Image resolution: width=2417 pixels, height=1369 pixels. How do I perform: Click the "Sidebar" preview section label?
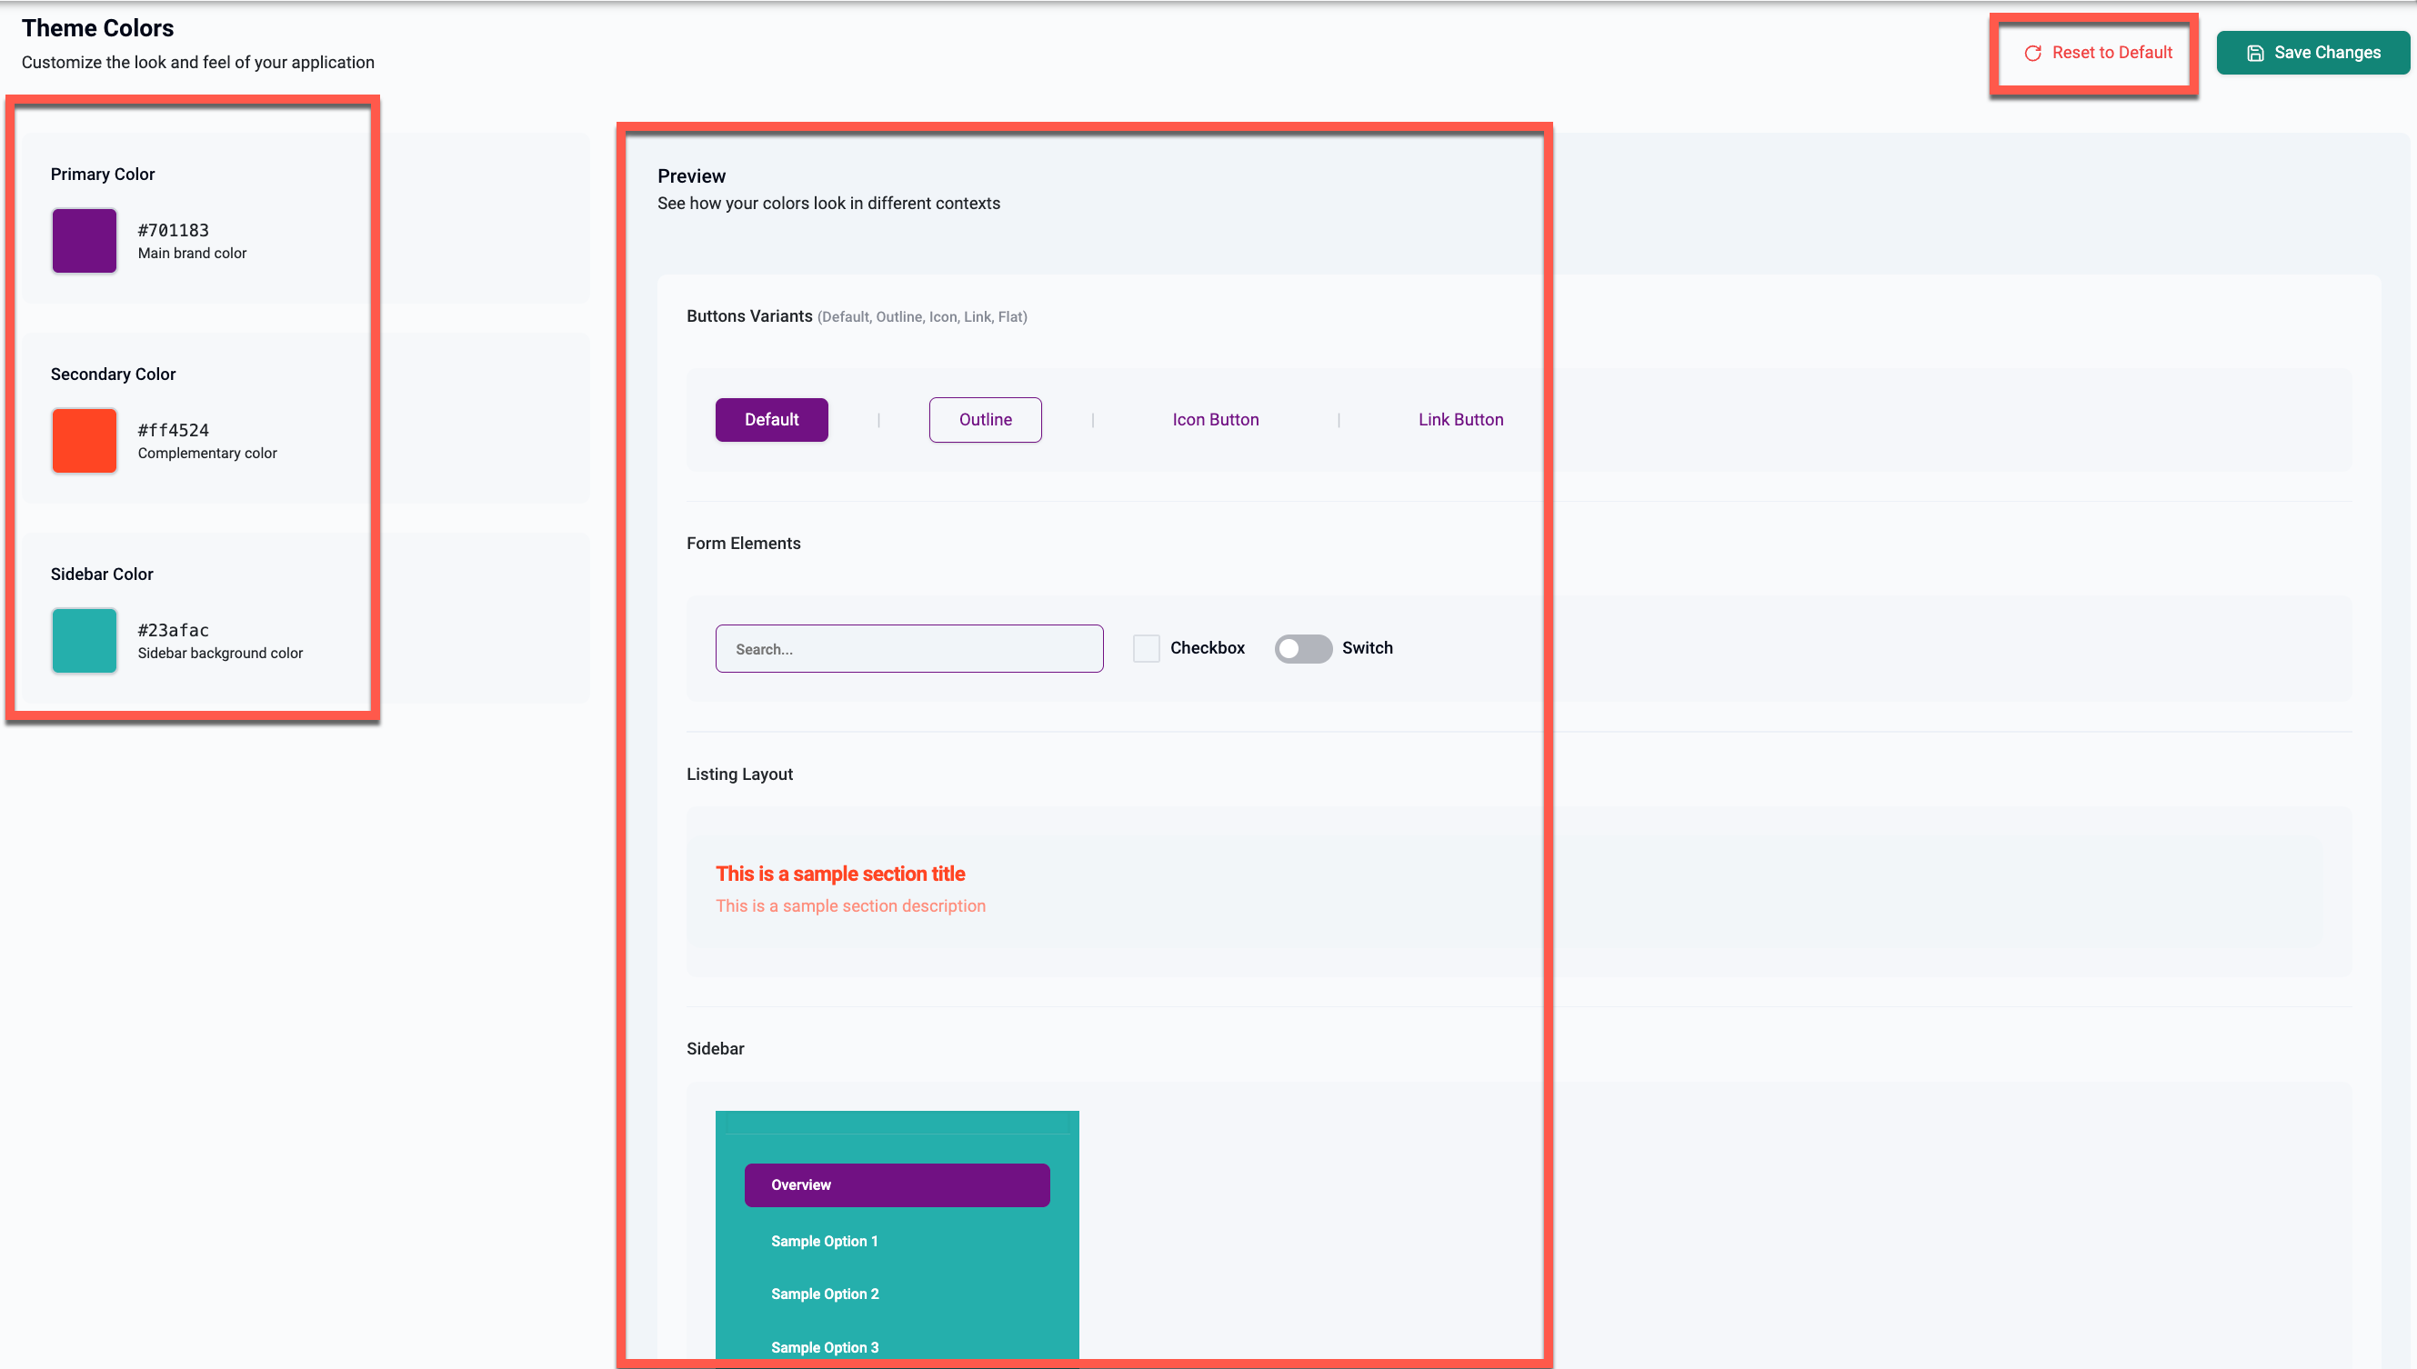point(715,1048)
